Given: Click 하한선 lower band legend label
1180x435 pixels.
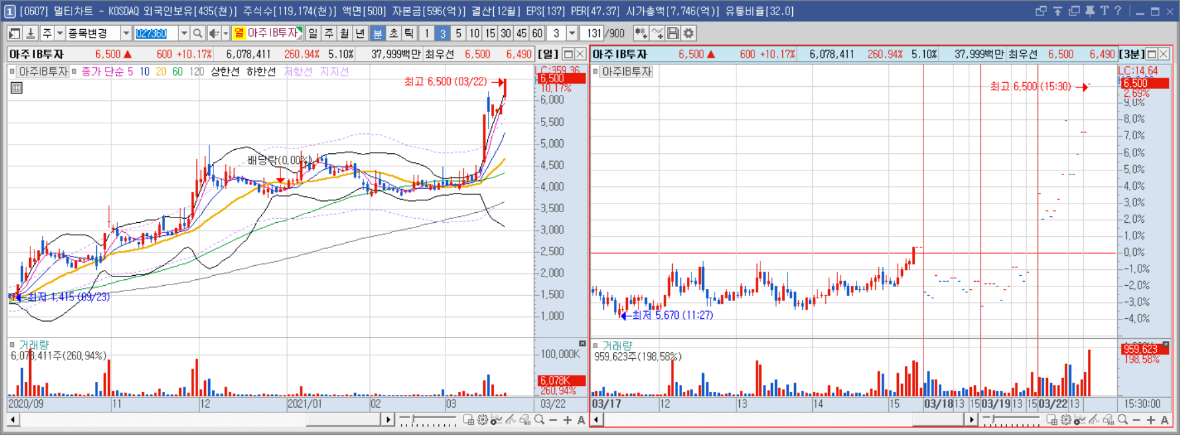Looking at the screenshot, I should click(261, 72).
